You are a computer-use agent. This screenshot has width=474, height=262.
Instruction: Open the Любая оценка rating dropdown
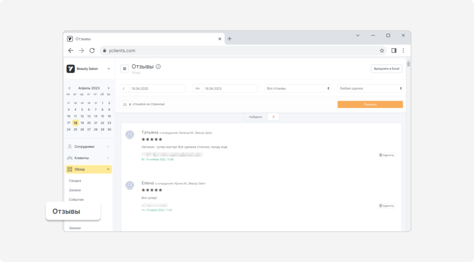coord(370,88)
